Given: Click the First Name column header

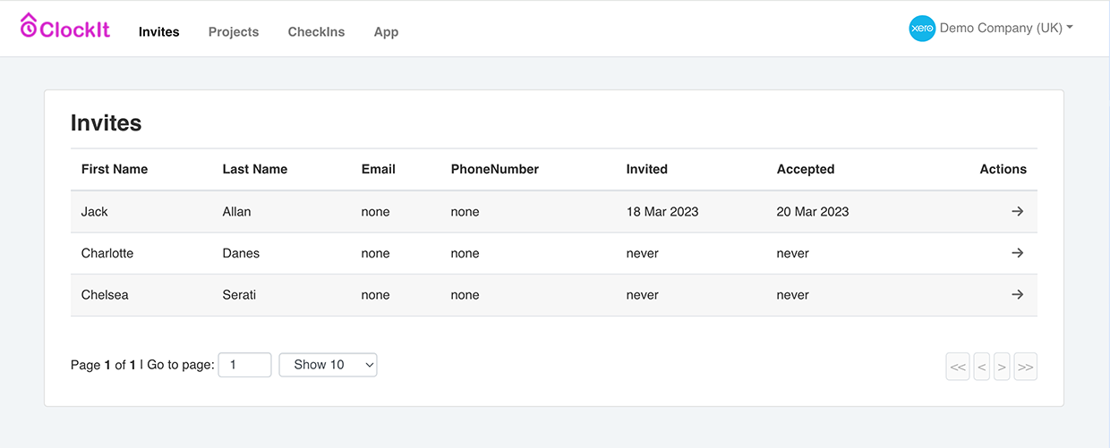Looking at the screenshot, I should (115, 169).
